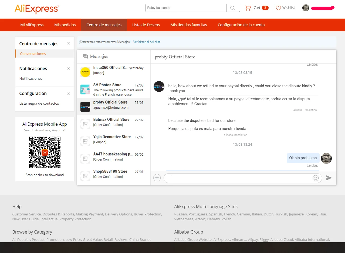Open the emoji smiley picker

pyautogui.click(x=316, y=178)
